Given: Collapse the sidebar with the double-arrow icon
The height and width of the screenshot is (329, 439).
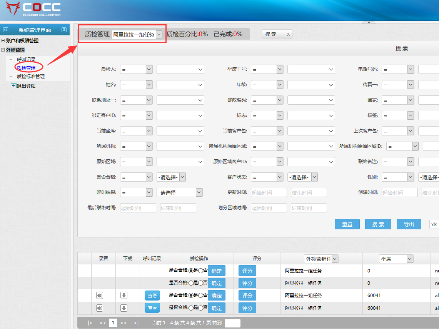Looking at the screenshot, I should click(x=5, y=30).
